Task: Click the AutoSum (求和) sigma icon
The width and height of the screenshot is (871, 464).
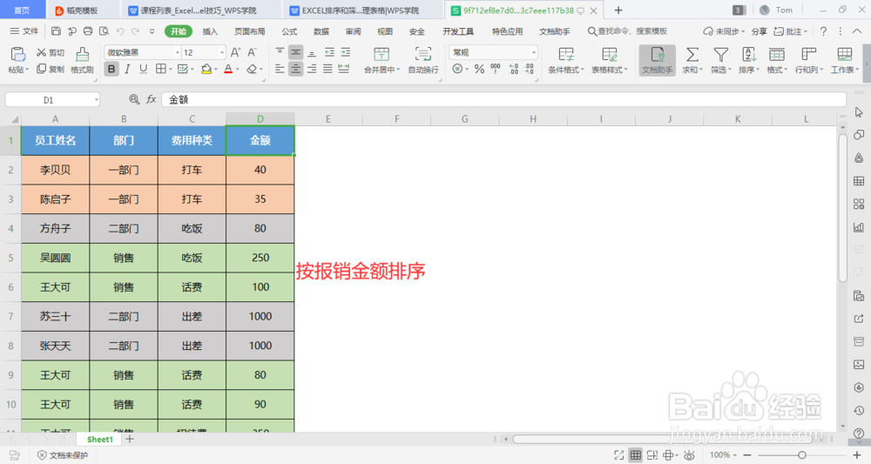Action: pyautogui.click(x=692, y=54)
